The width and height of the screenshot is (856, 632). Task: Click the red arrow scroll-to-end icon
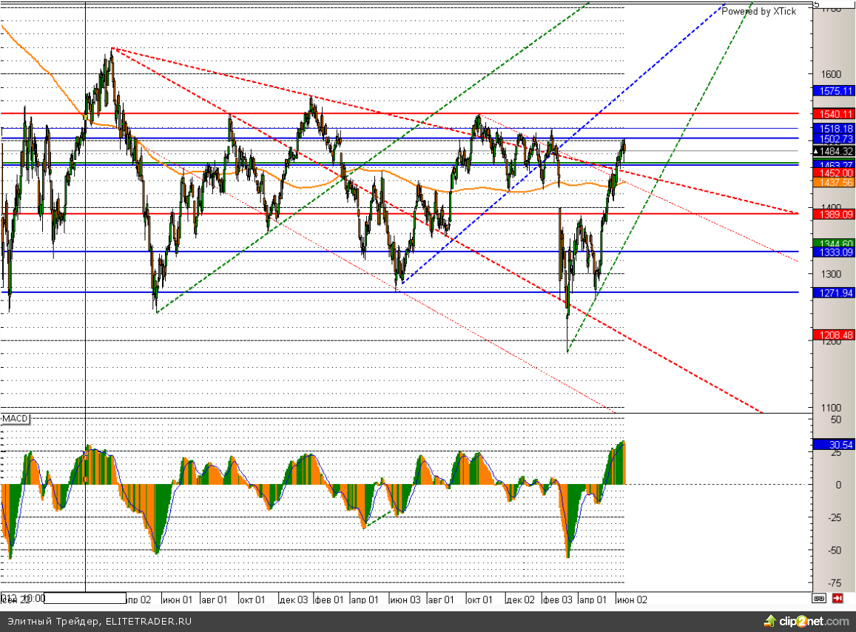tap(838, 599)
